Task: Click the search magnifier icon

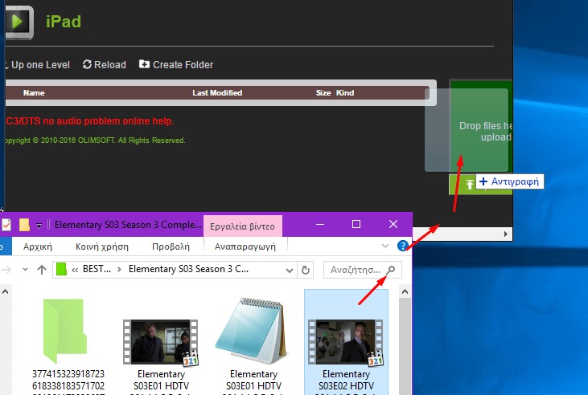Action: (391, 270)
